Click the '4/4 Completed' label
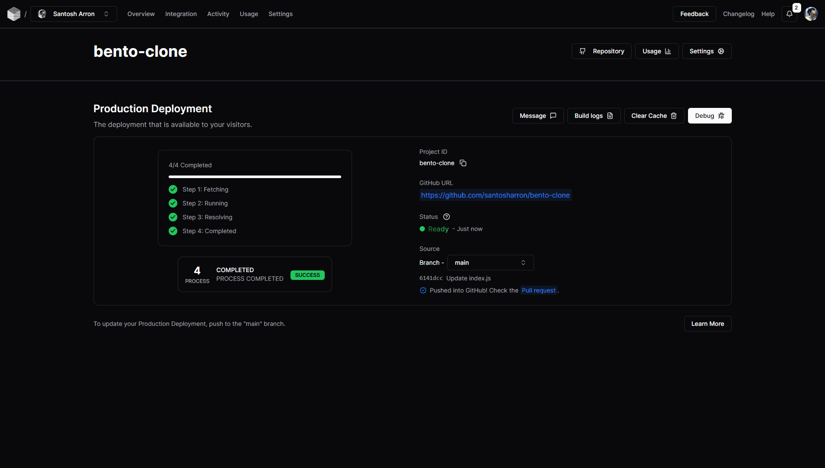 pos(190,165)
